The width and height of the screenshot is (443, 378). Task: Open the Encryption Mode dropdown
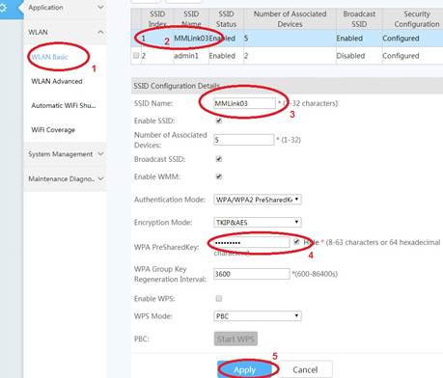coord(258,222)
